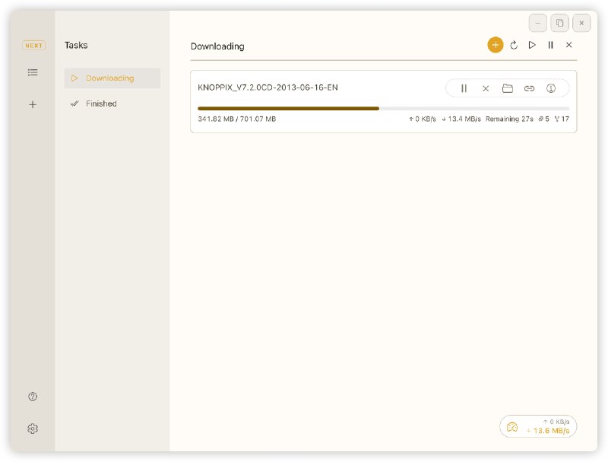Resume all tasks with the play icon
This screenshot has height=462, width=608.
click(532, 45)
